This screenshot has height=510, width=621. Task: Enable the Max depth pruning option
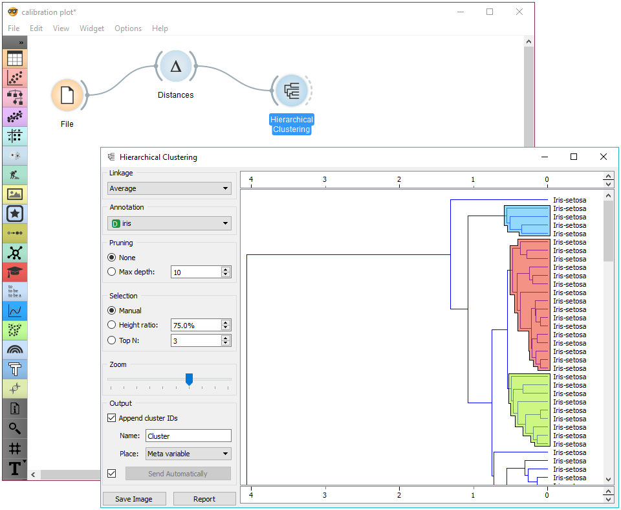[113, 272]
